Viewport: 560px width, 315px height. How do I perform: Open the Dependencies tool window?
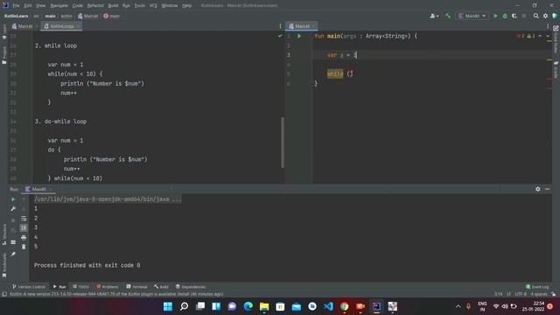click(191, 287)
